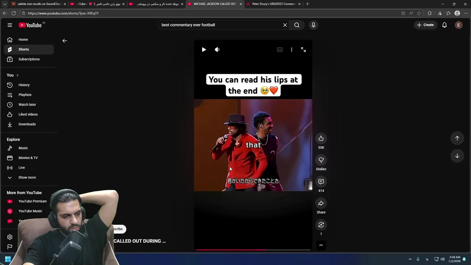Expand the You section chevron

(x=17, y=75)
